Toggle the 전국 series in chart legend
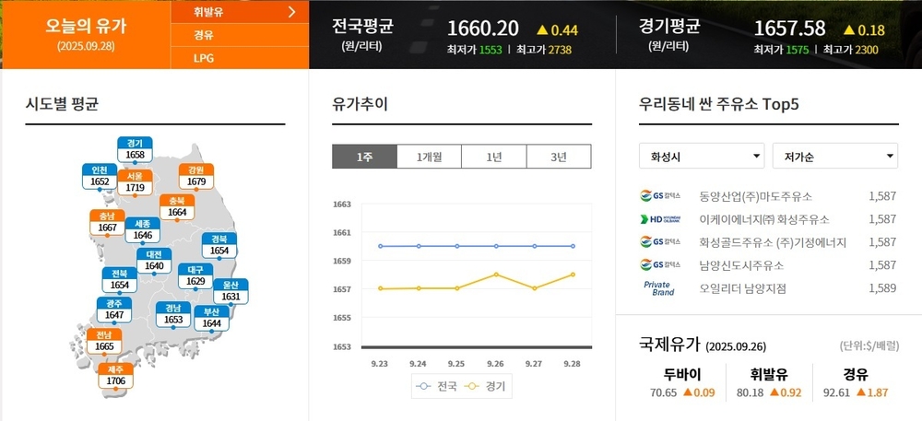This screenshot has height=421, width=922. point(437,387)
